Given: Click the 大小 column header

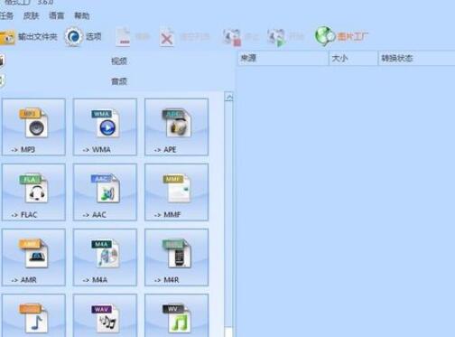Looking at the screenshot, I should (x=353, y=58).
